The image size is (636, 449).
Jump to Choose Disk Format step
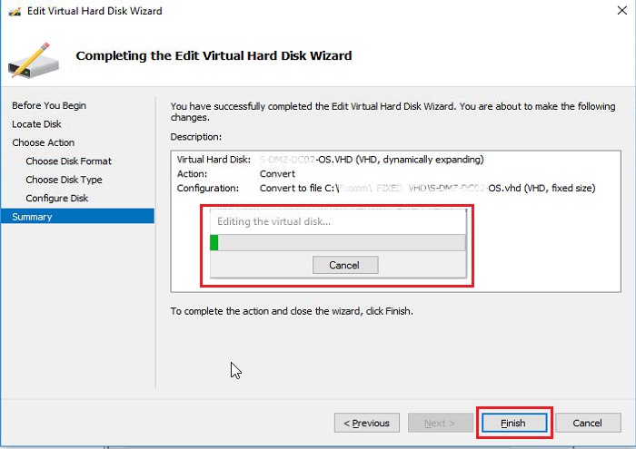point(68,161)
